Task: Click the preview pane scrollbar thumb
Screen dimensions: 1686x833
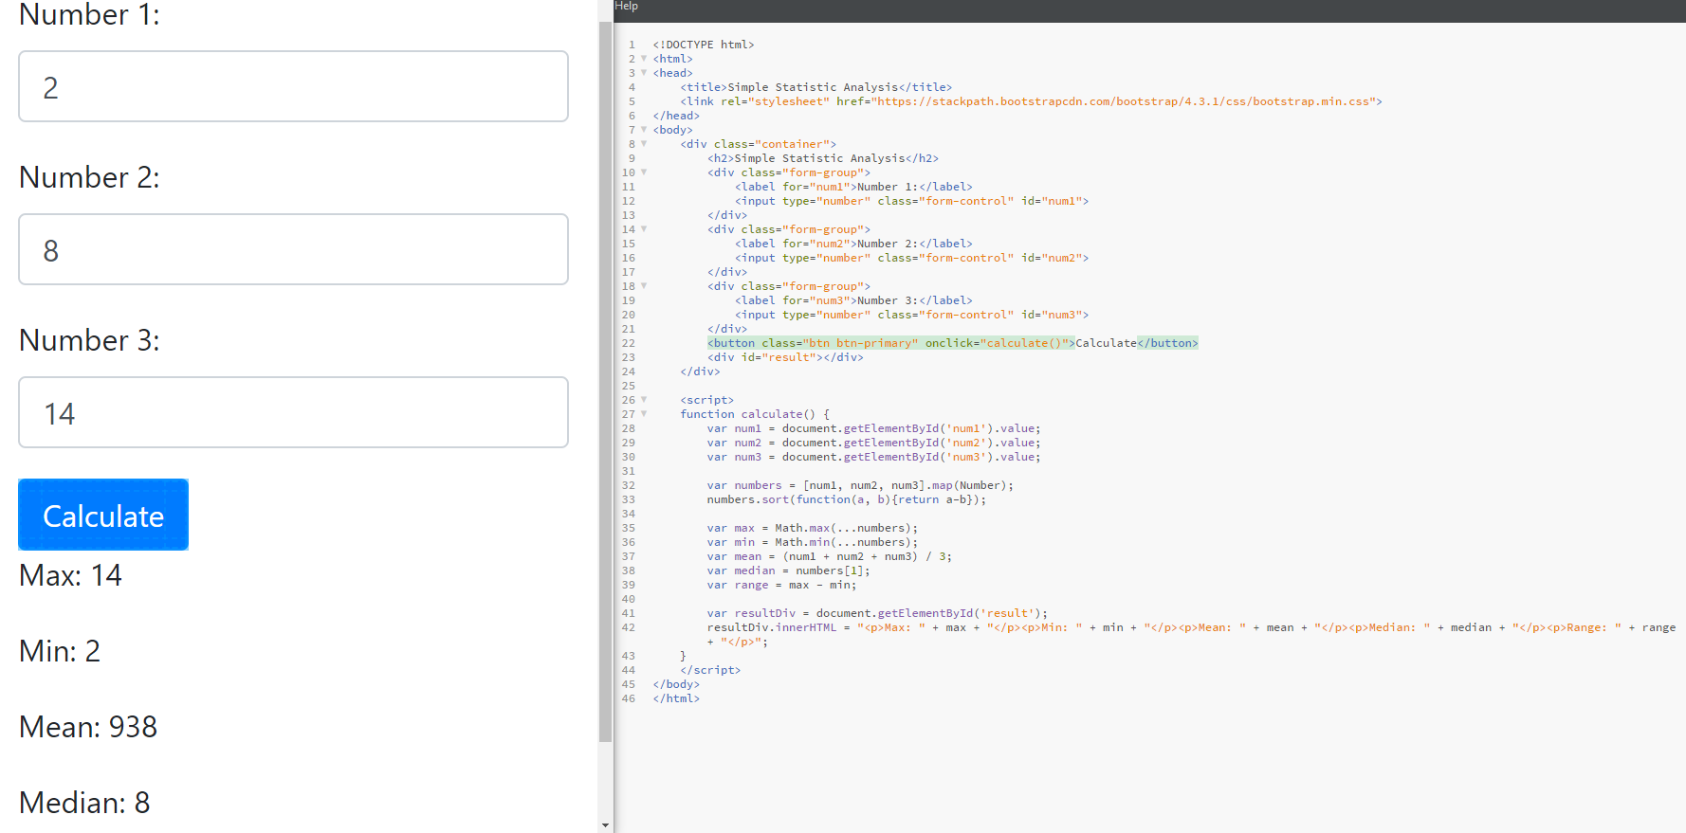Action: (x=606, y=381)
